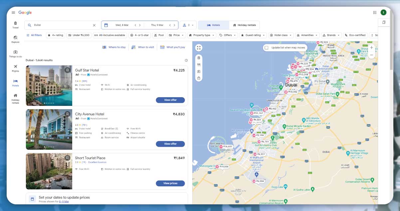The height and width of the screenshot is (211, 400).
Task: Open the 8–9 Mar dates link
Action: (64, 202)
